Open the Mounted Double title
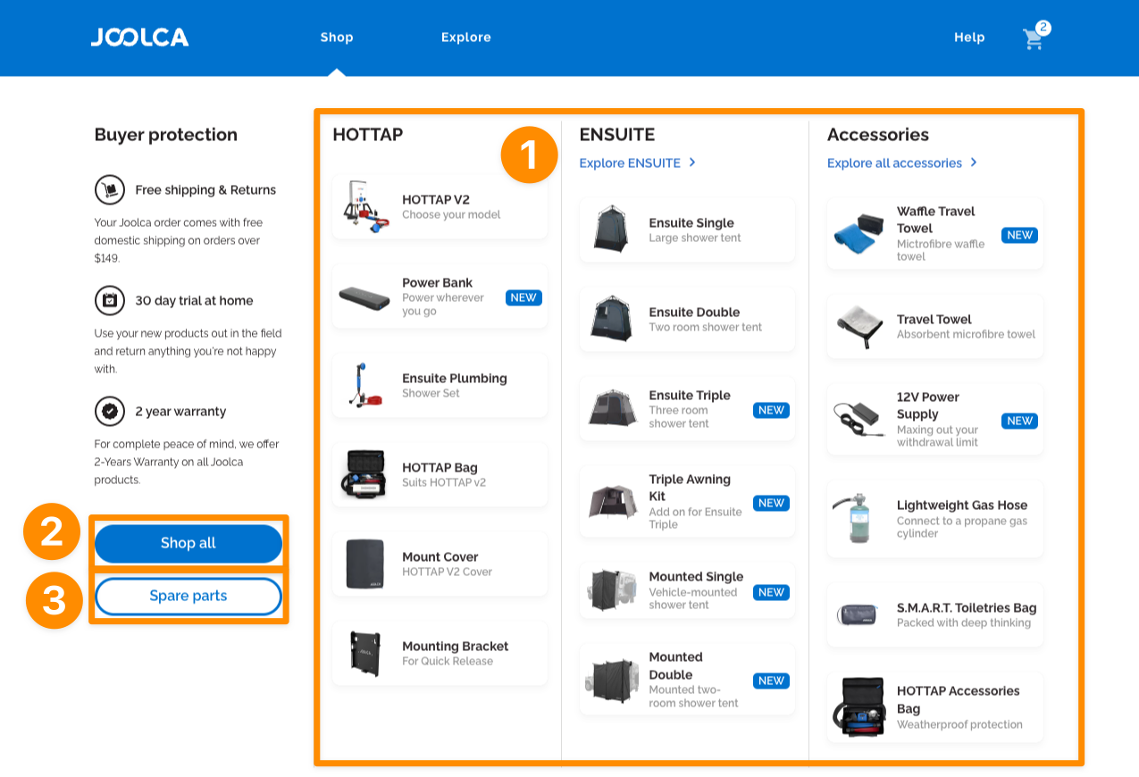Screen dimensions: 1139x777 click(676, 665)
